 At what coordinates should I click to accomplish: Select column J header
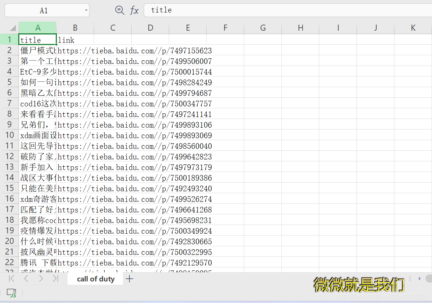375,28
